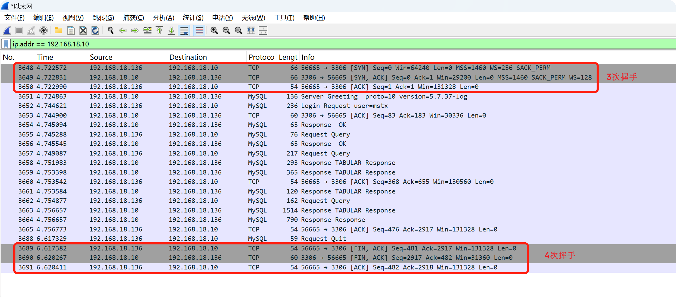The width and height of the screenshot is (676, 302).
Task: Close this capture file
Action: [x=83, y=30]
